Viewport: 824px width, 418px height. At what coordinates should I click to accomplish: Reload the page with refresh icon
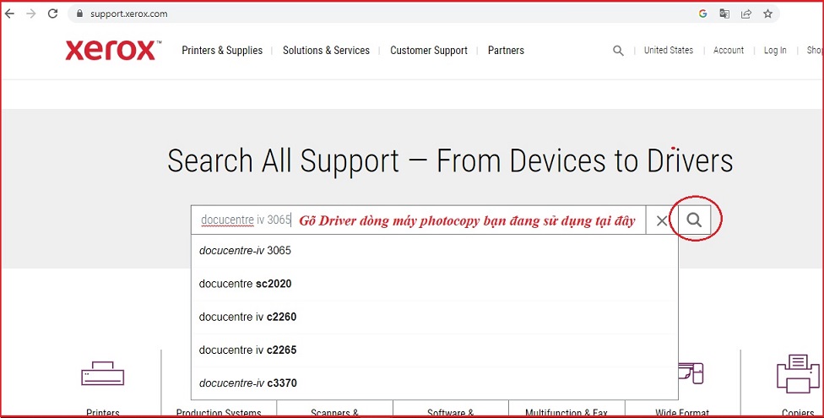(52, 14)
